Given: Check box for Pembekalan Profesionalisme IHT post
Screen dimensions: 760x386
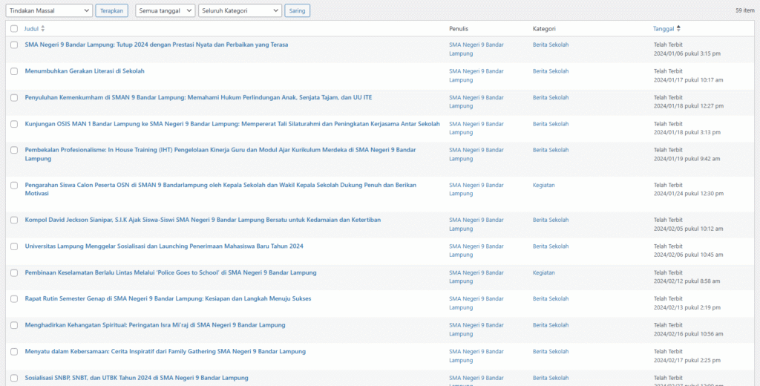Looking at the screenshot, I should click(14, 150).
